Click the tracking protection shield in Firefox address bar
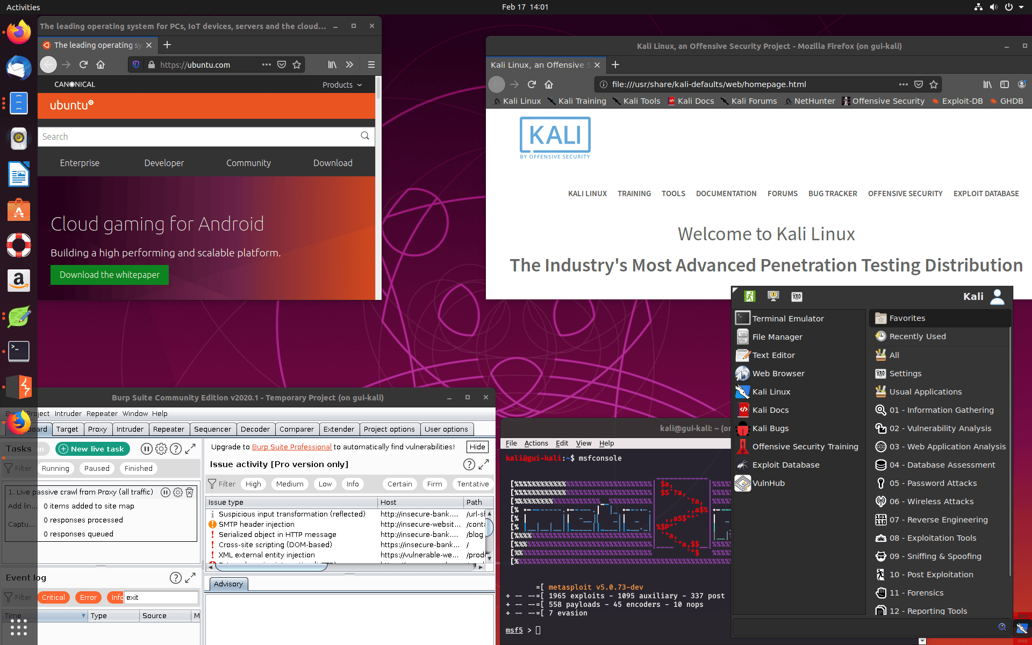Viewport: 1032px width, 645px height. pyautogui.click(x=136, y=64)
